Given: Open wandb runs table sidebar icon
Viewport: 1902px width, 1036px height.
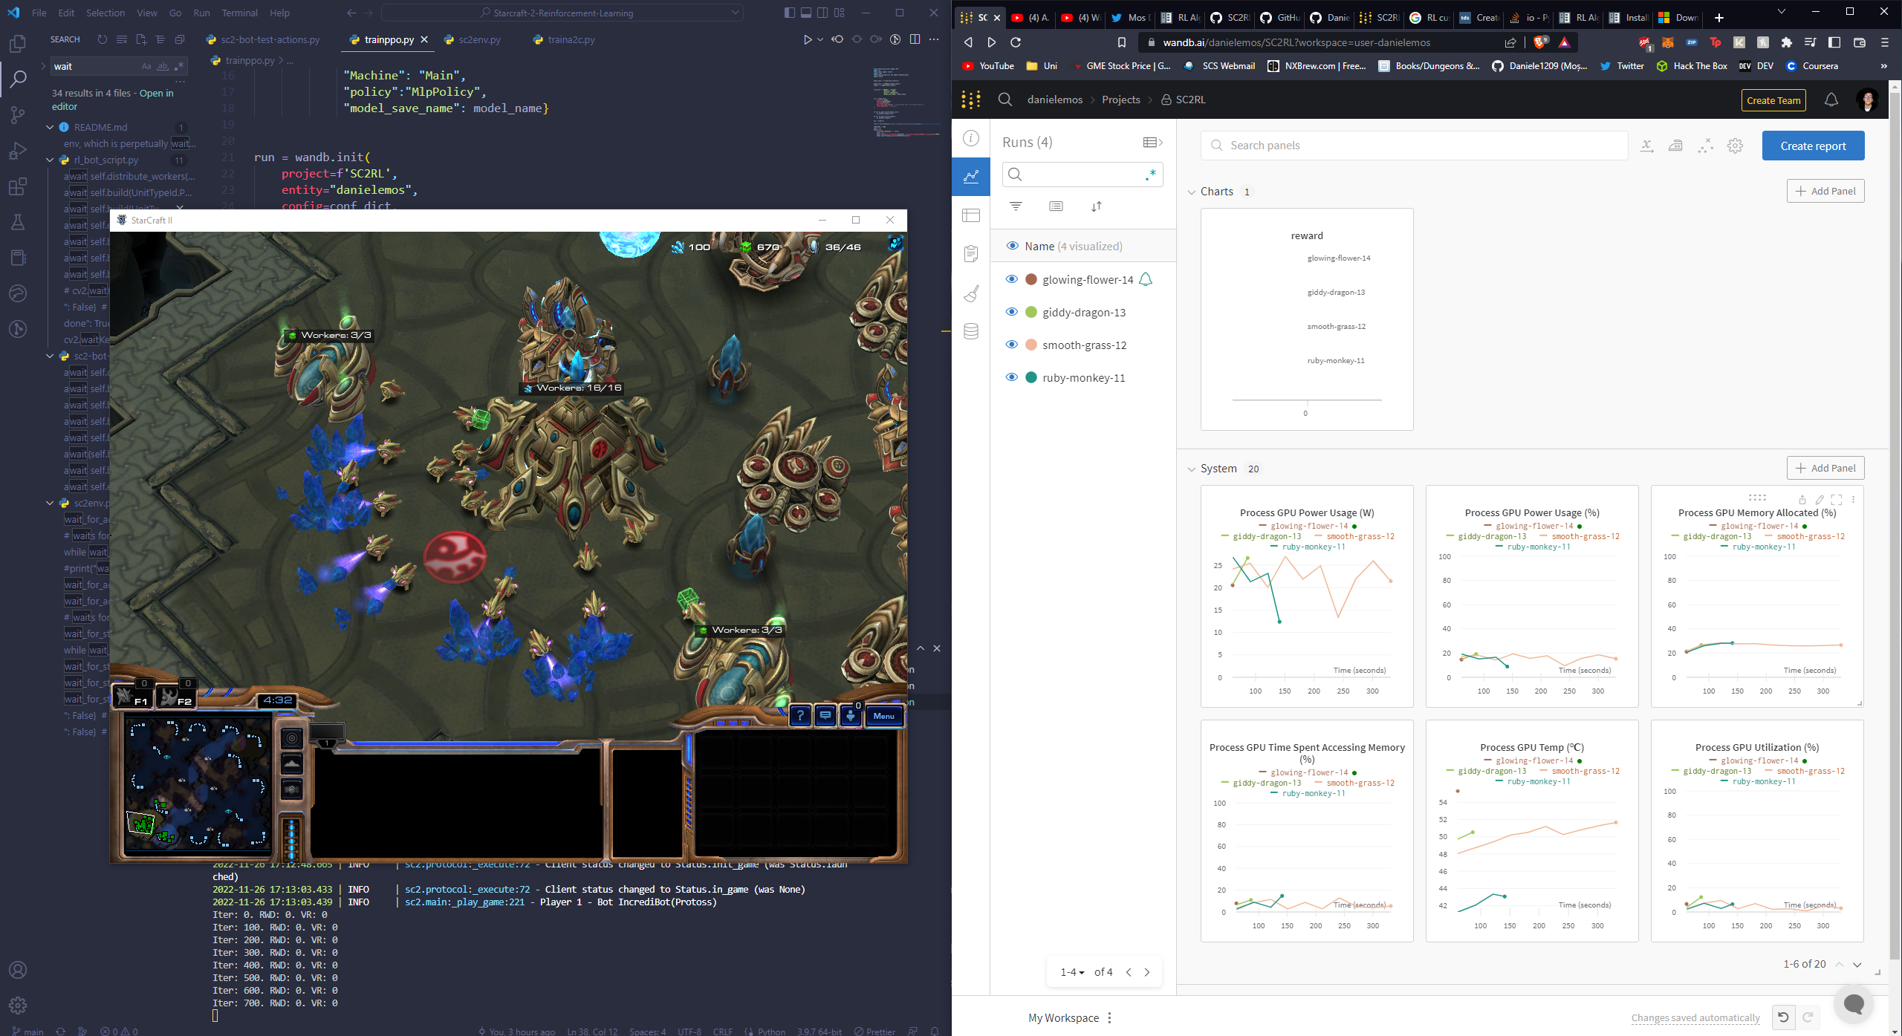Looking at the screenshot, I should pos(971,215).
